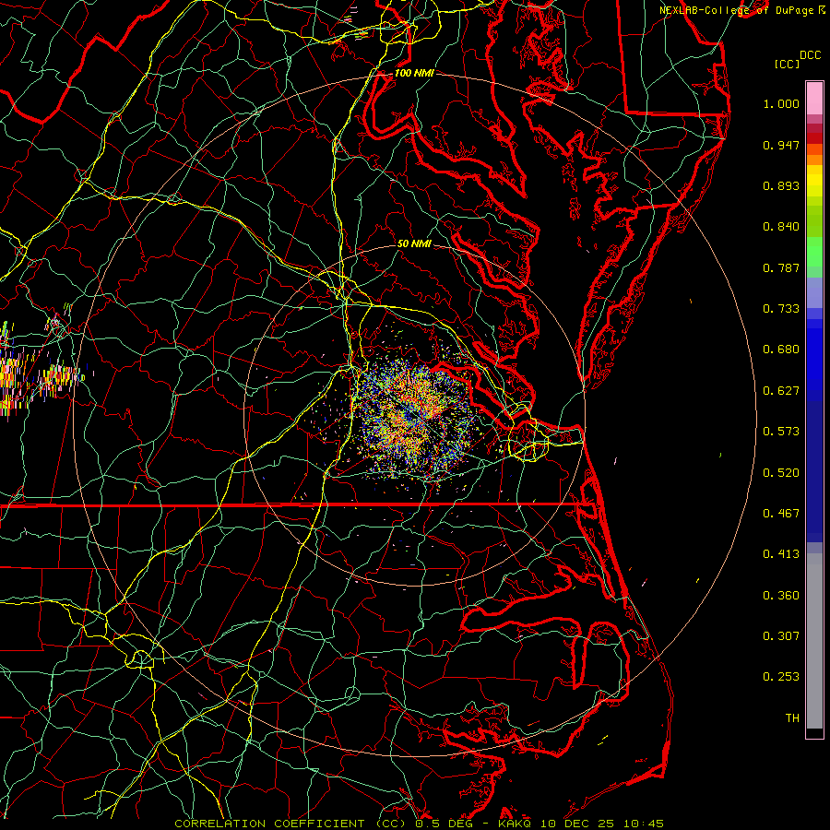830x830 pixels.
Task: Pick the gray swatch near the color bar bottom
Action: coord(814,641)
